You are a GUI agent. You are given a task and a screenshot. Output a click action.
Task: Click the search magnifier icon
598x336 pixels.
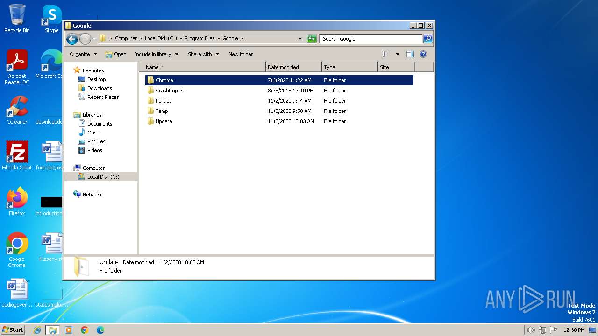(x=428, y=39)
